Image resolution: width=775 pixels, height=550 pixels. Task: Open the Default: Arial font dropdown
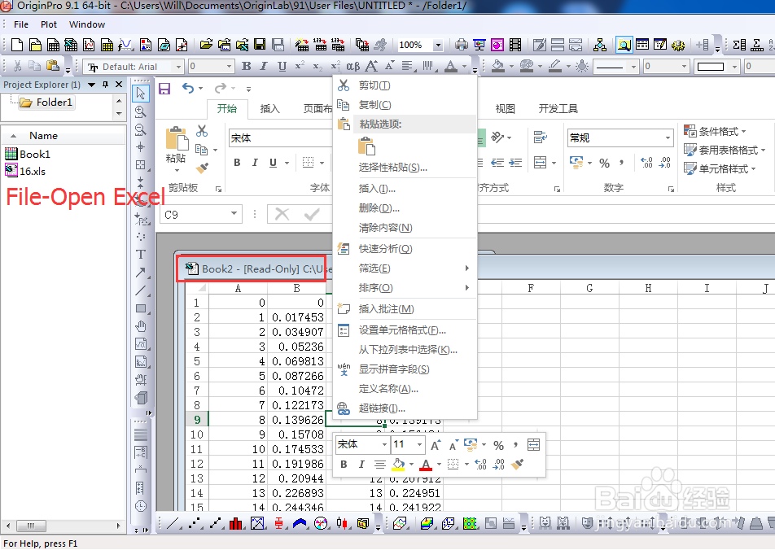click(178, 66)
